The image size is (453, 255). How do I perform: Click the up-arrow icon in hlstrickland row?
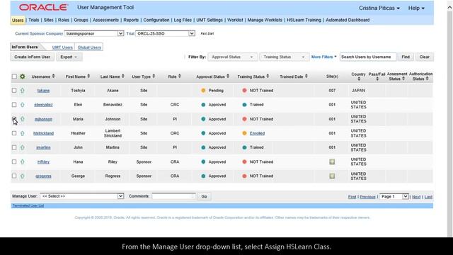pos(22,133)
